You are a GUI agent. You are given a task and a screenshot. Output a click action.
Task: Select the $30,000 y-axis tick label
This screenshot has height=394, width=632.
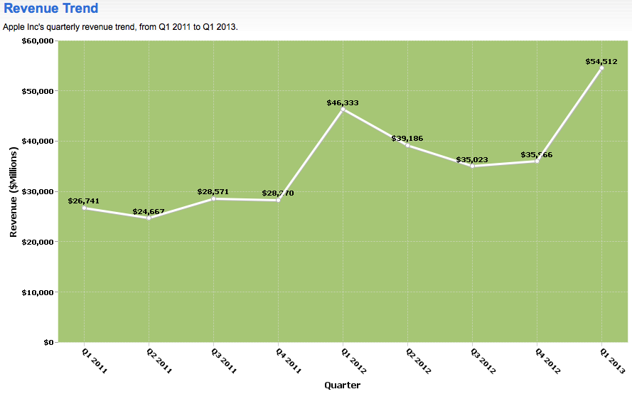[39, 191]
